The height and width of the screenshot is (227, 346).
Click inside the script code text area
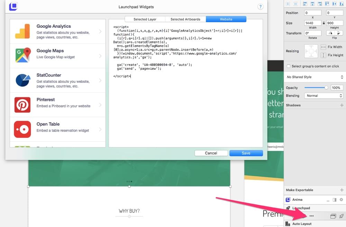(185, 83)
